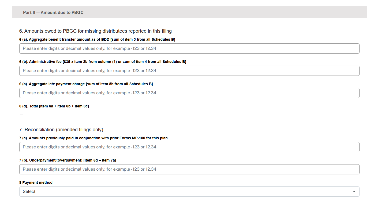
Task: Focus the 7(a) Amounts previously paid input
Action: pyautogui.click(x=189, y=147)
